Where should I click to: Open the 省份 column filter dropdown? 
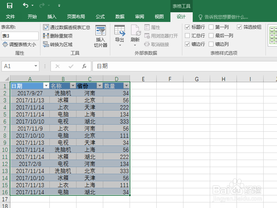[100, 86]
